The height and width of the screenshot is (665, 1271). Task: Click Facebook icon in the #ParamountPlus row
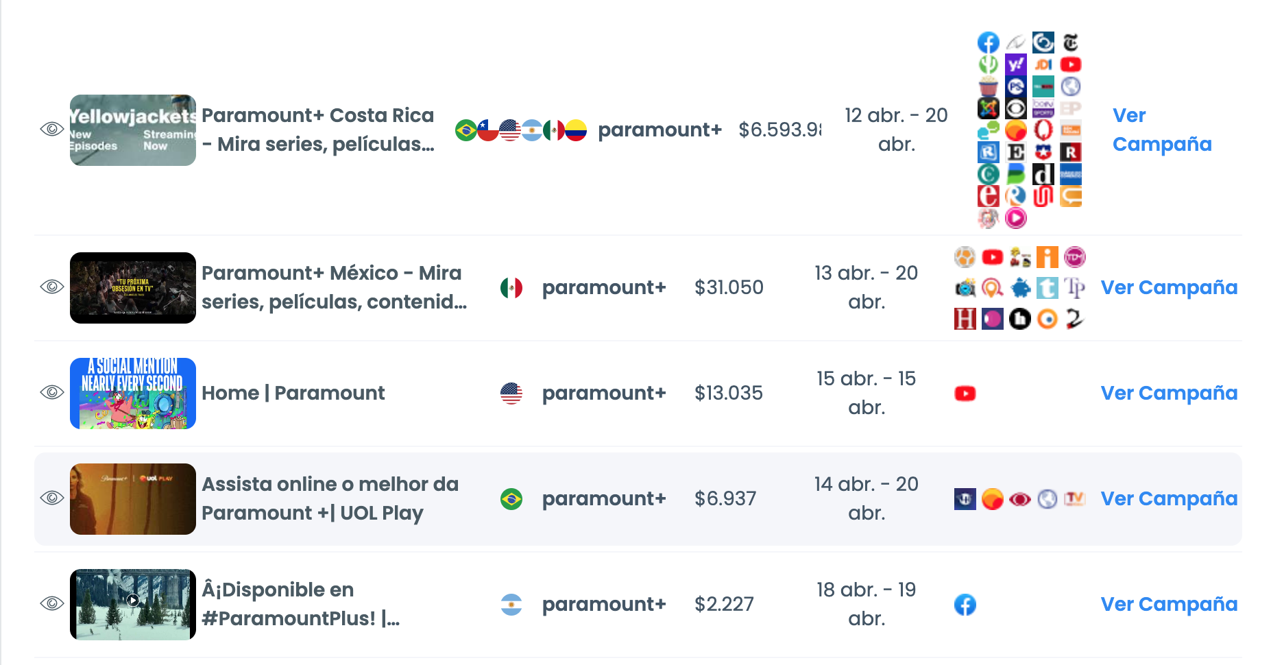965,605
